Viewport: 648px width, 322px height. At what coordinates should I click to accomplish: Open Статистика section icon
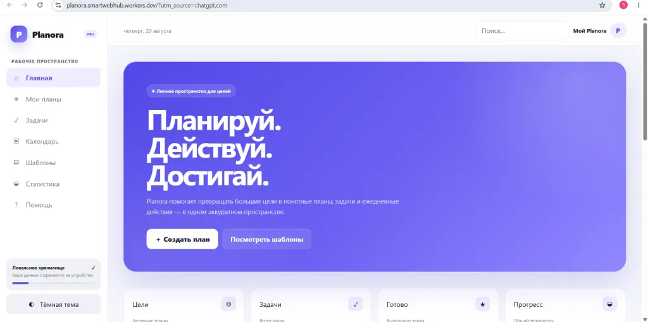click(x=16, y=184)
